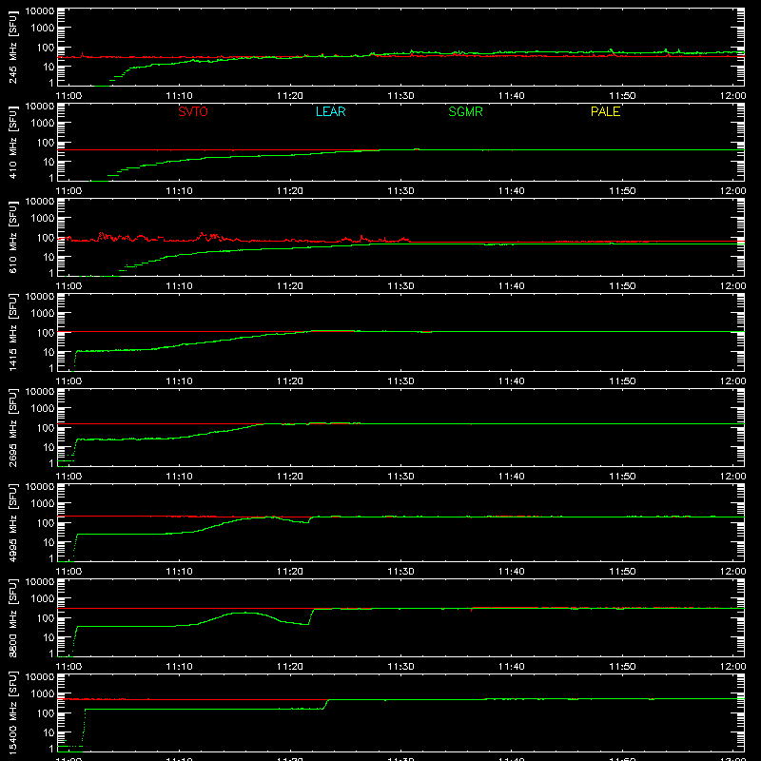Click the 10 value on the 1415 MHz axis
The width and height of the screenshot is (761, 761).
[x=49, y=352]
